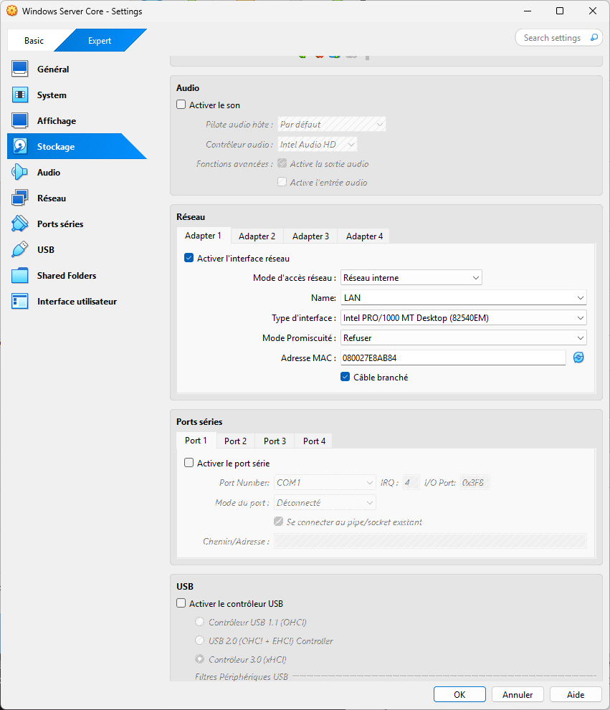
Task: Open the Shared Folders category label
Action: tap(67, 275)
